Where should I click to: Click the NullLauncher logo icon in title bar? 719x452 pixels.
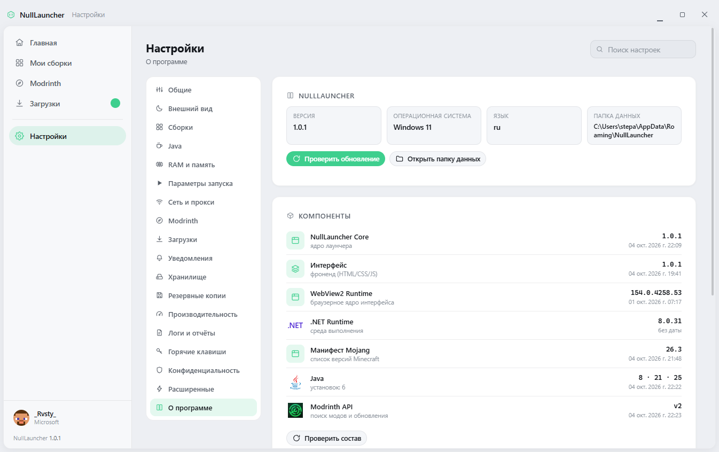click(11, 15)
